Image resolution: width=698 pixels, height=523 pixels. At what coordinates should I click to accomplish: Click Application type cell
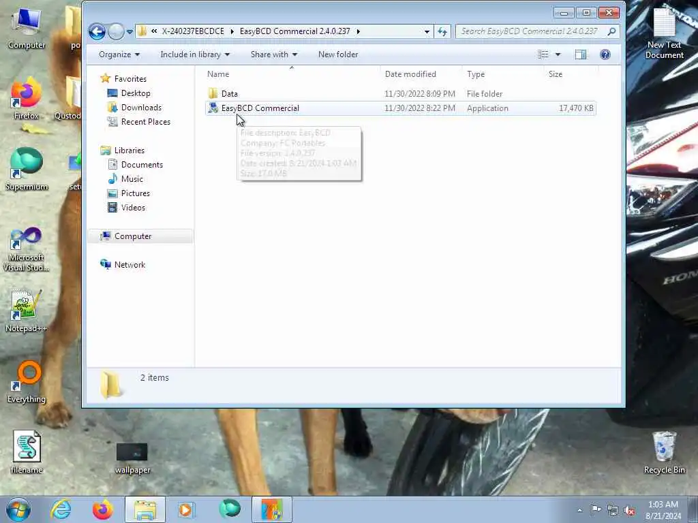[487, 108]
